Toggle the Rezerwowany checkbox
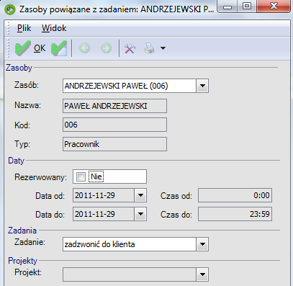The width and height of the screenshot is (293, 286). point(81,177)
